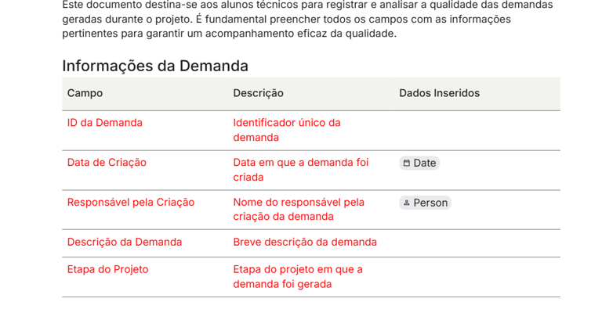Select the "Data de Criação" field cell

click(107, 163)
